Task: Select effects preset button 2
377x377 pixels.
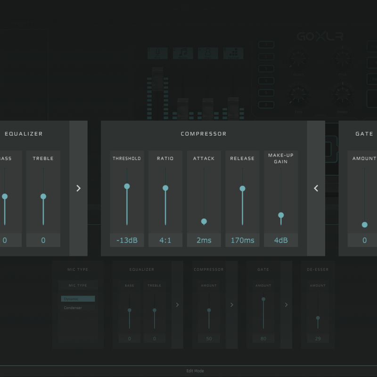Action: pyautogui.click(x=266, y=57)
